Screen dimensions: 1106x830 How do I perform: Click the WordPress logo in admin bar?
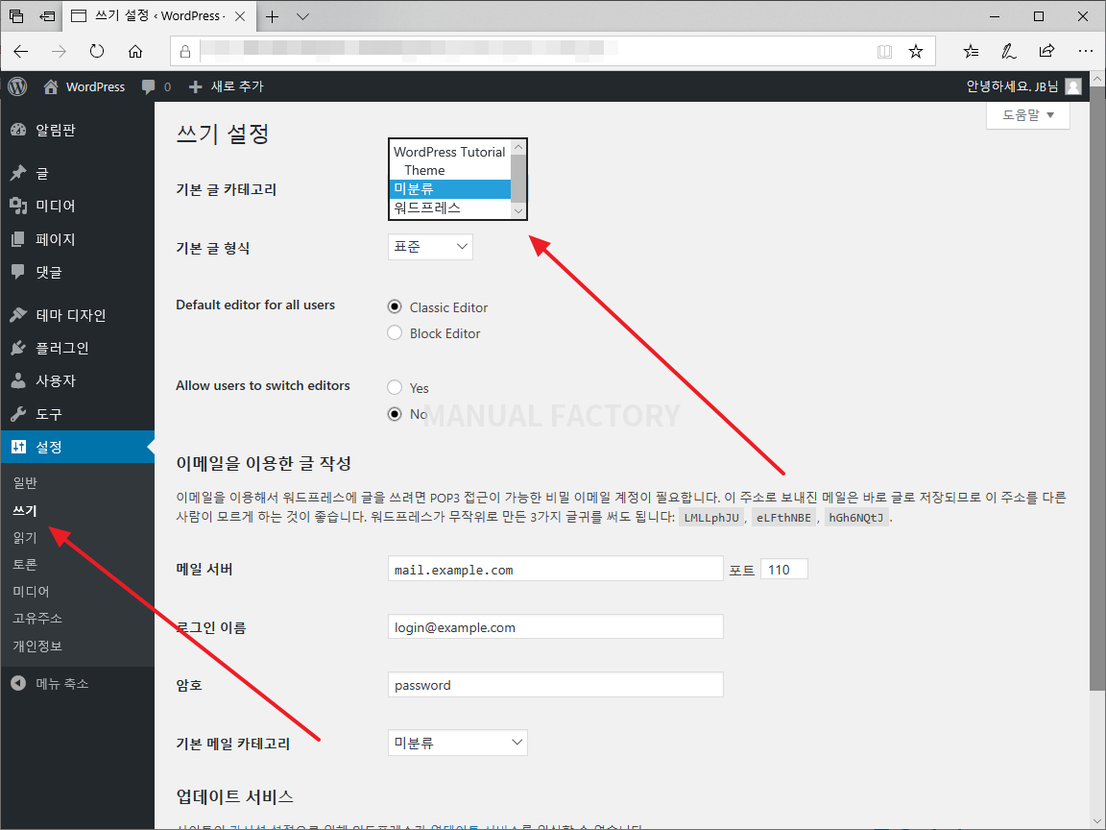point(17,86)
